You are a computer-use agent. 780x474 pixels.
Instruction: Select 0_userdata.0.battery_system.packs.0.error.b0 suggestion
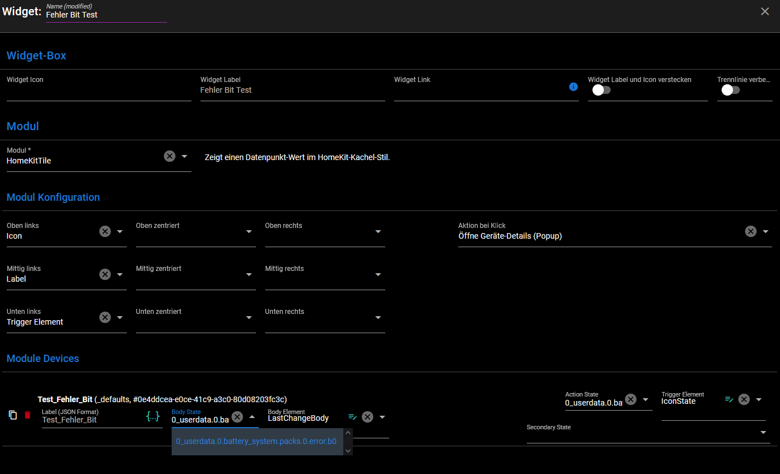[257, 441]
